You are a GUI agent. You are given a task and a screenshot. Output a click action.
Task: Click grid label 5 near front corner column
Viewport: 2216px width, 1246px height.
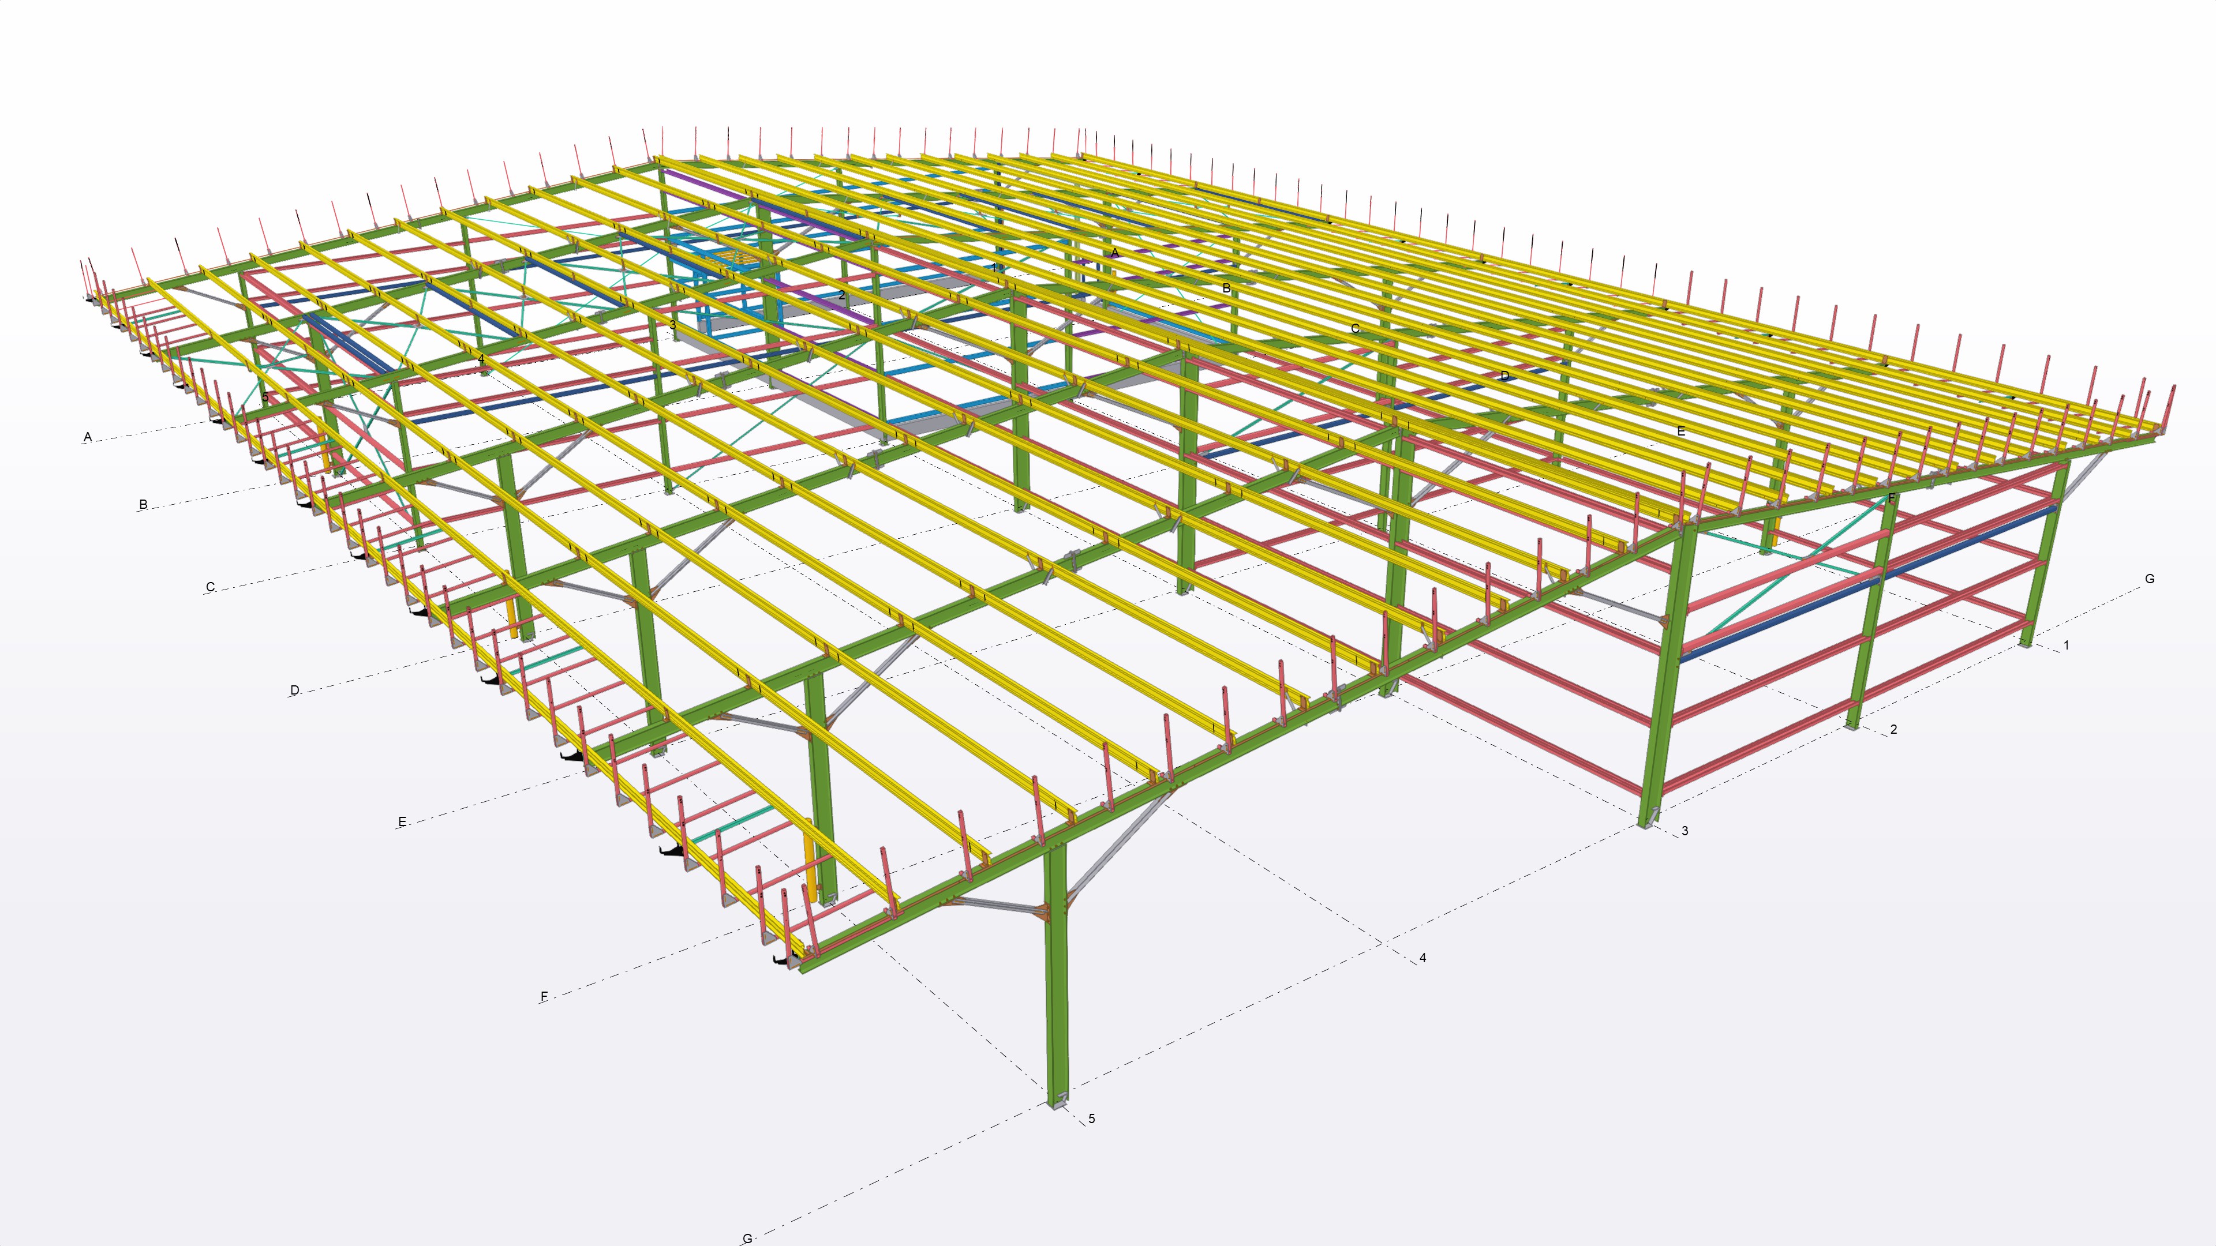1092,1119
